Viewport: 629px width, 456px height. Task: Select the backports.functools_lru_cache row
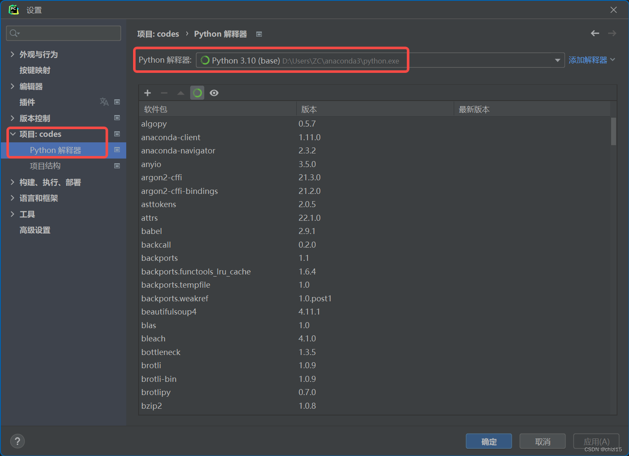[x=374, y=271]
